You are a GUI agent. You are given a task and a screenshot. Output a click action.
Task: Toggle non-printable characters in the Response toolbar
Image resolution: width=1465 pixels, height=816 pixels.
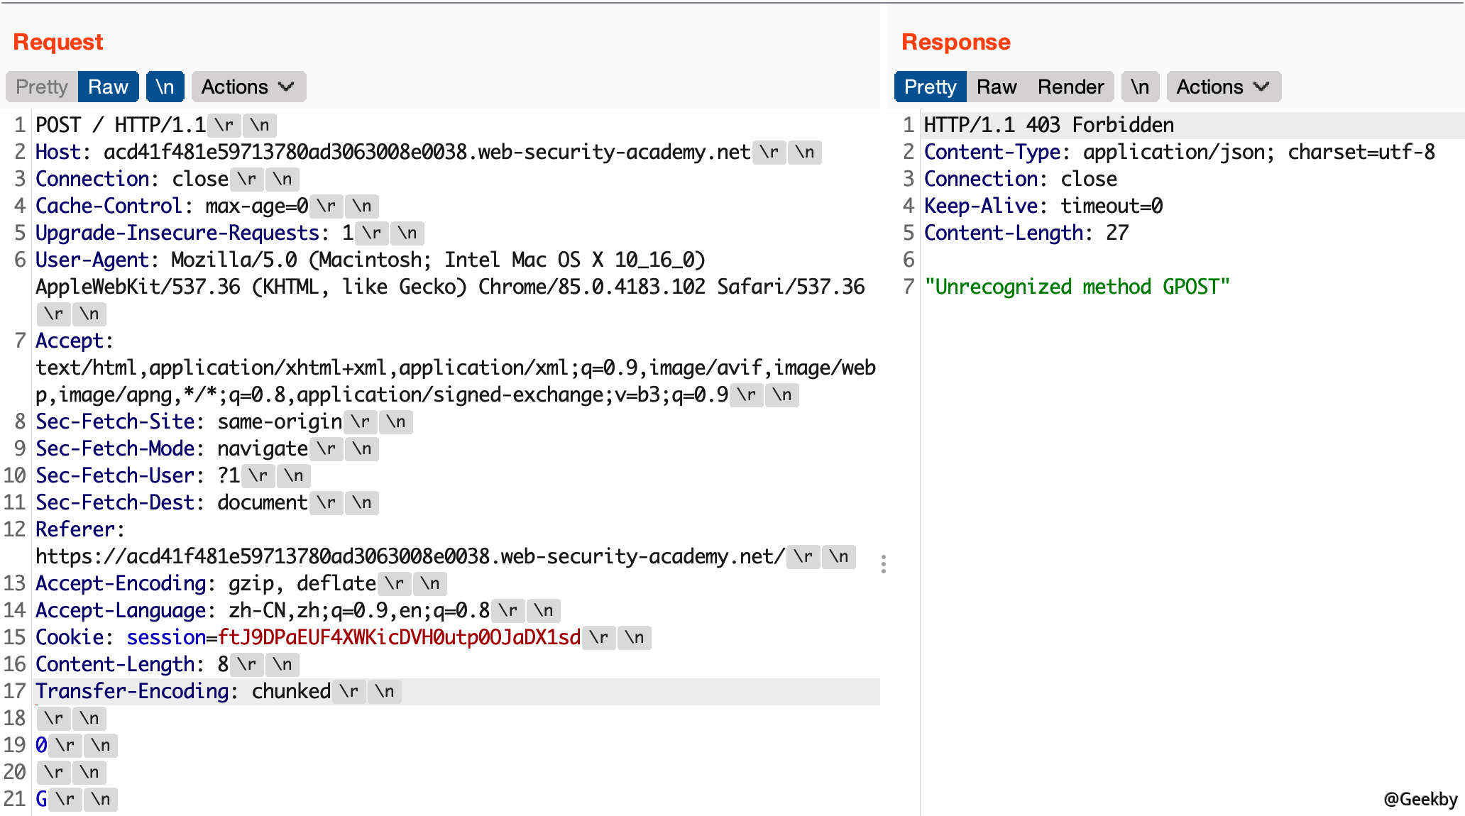pyautogui.click(x=1139, y=87)
